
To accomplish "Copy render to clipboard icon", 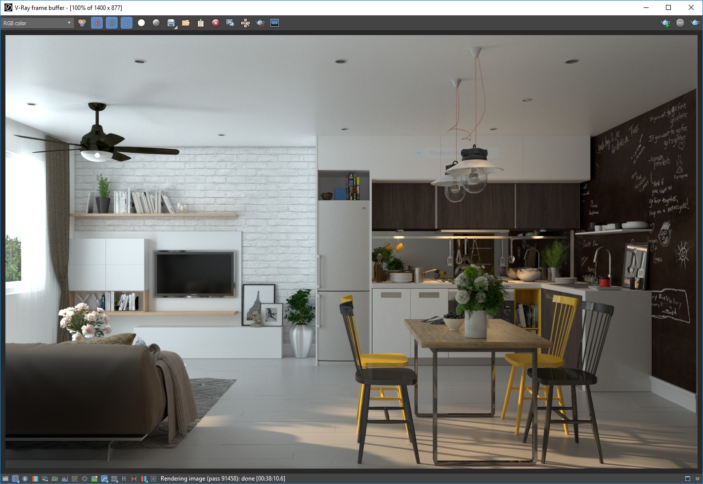I will click(201, 23).
